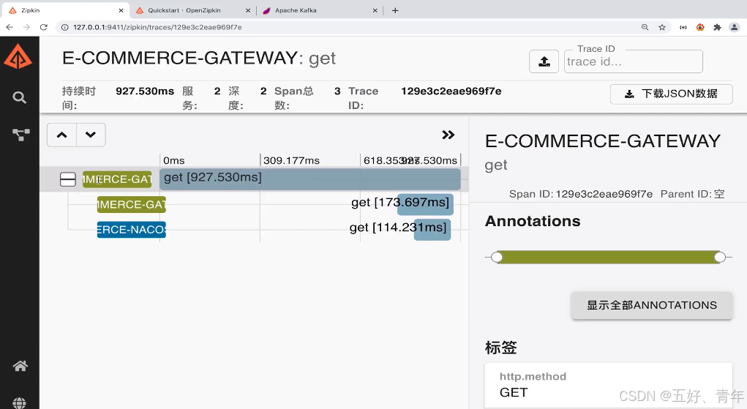This screenshot has width=747, height=409.
Task: Click the http.method GET tag
Action: [609, 385]
